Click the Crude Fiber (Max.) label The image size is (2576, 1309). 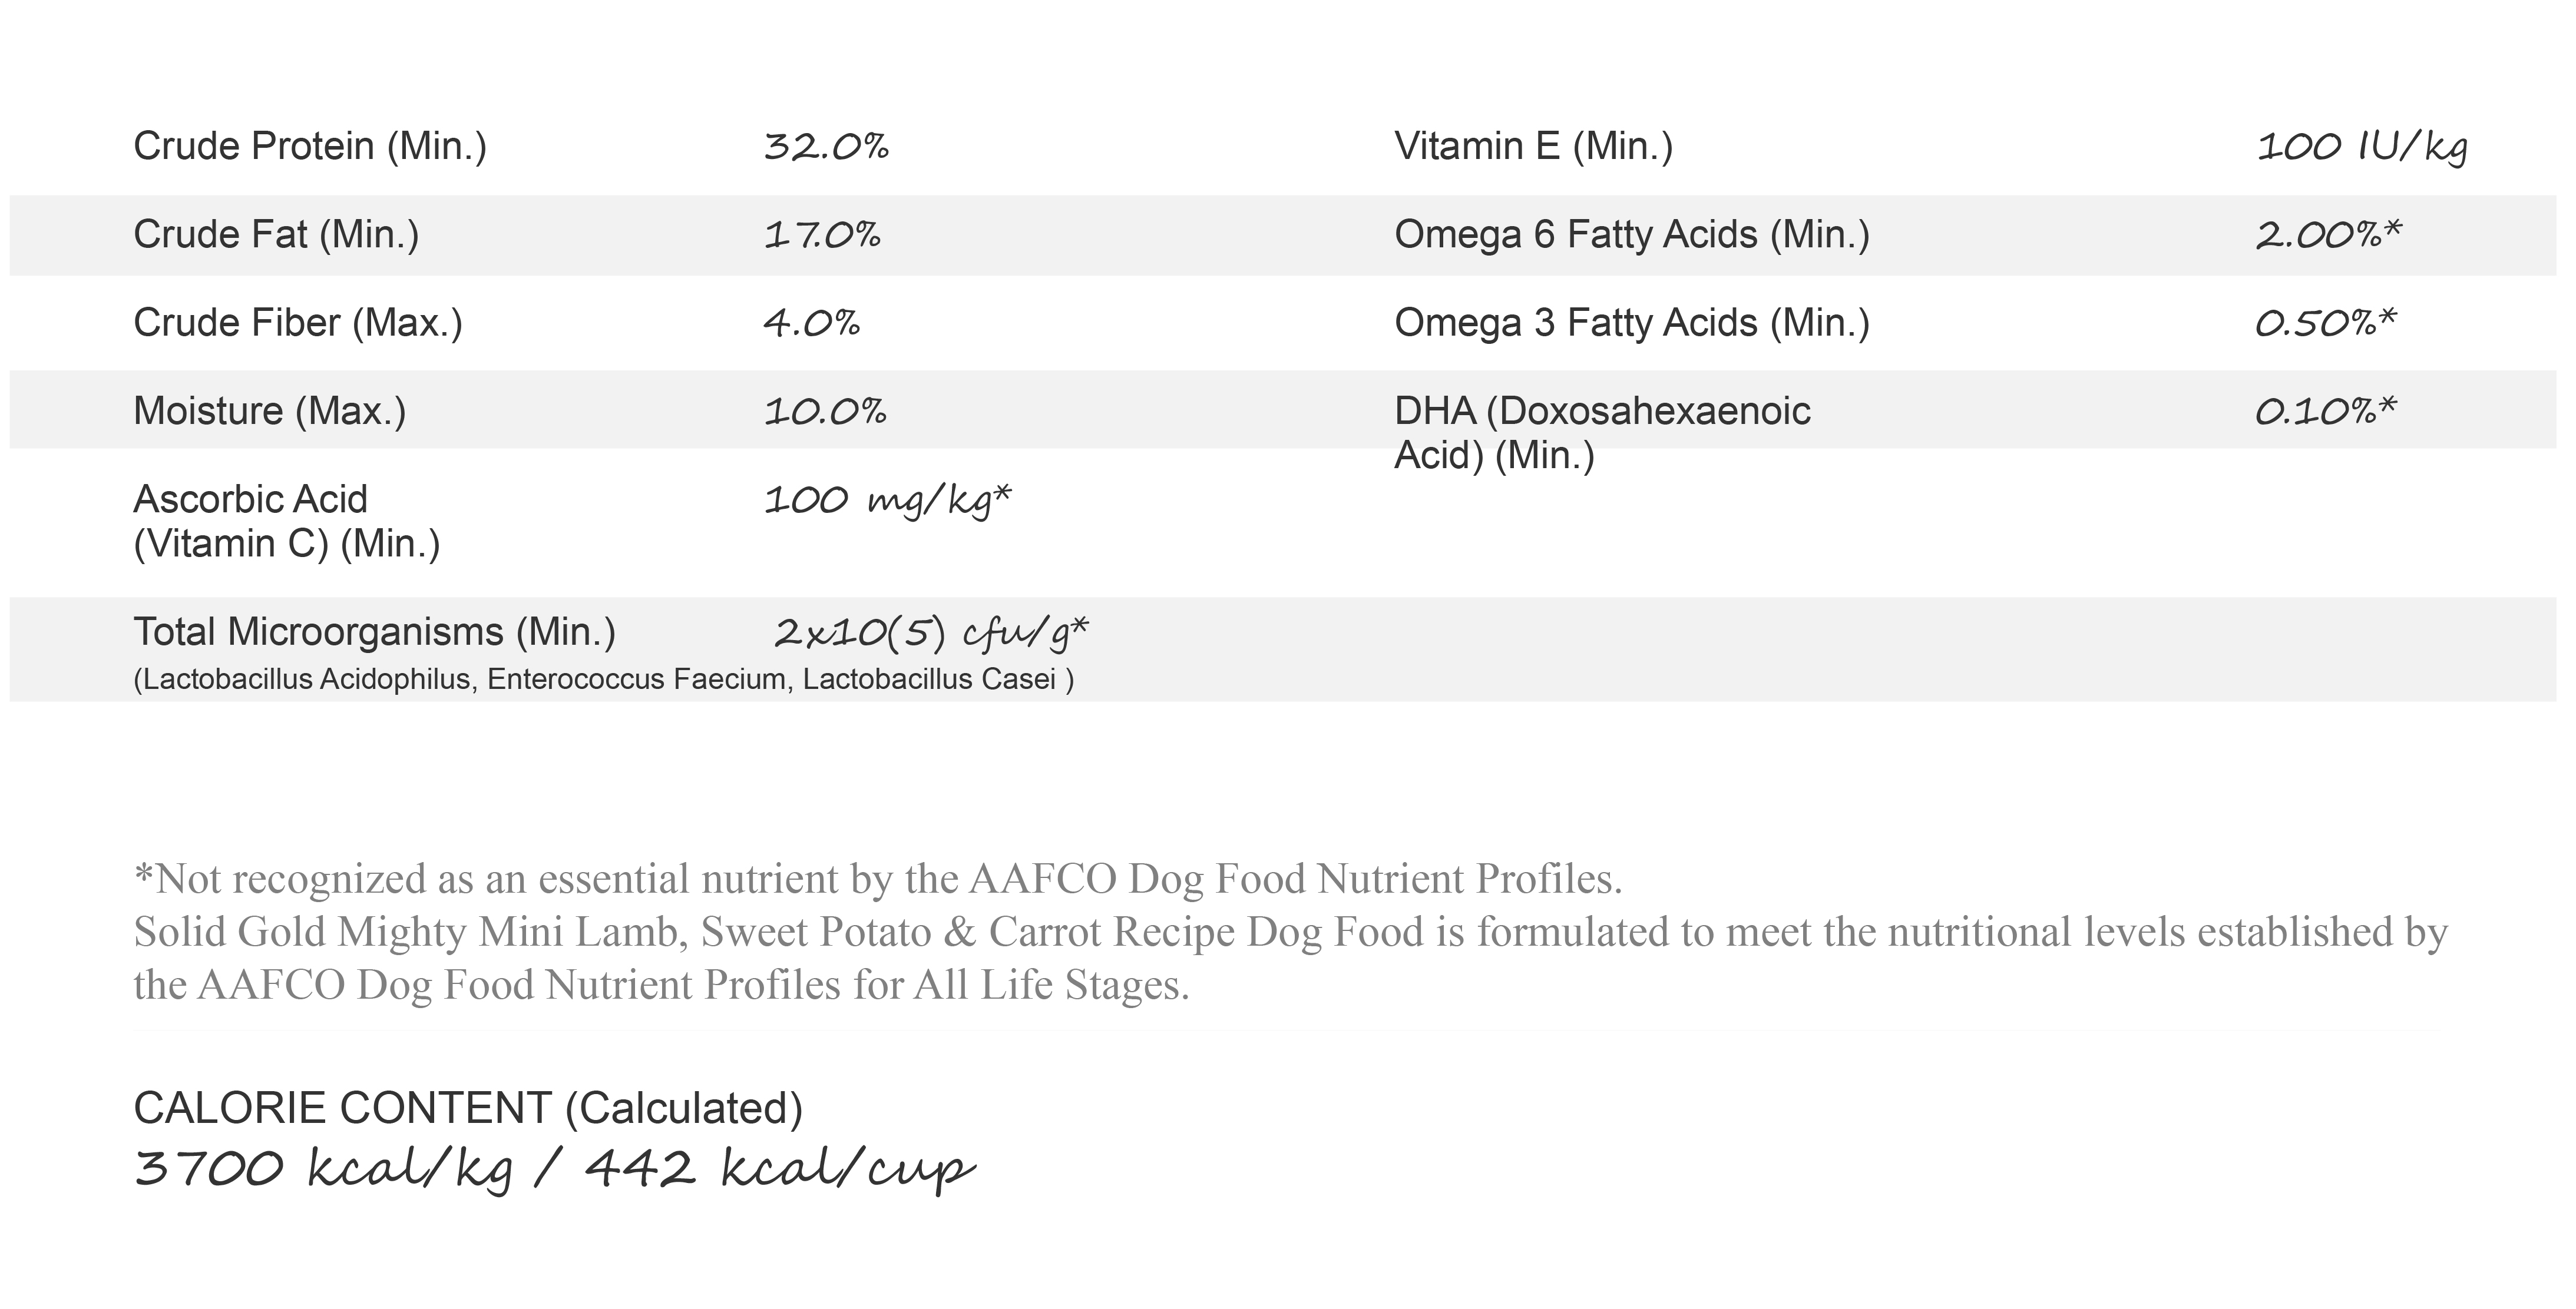tap(298, 323)
